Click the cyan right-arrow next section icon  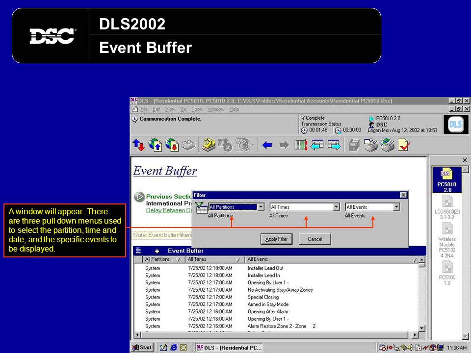[x=334, y=145]
